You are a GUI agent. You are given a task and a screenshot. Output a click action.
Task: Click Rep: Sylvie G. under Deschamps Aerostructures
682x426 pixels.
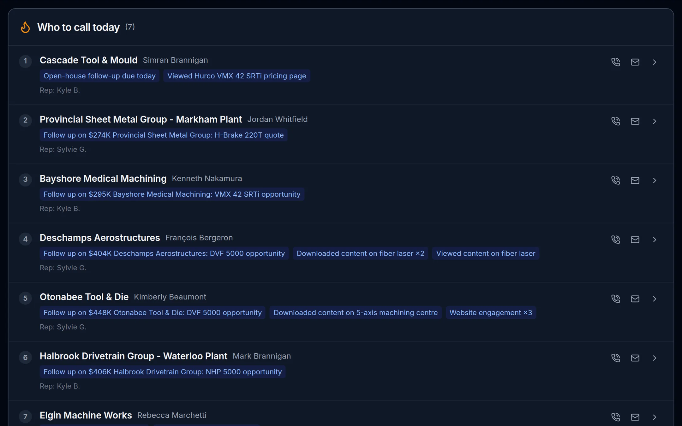tap(63, 268)
